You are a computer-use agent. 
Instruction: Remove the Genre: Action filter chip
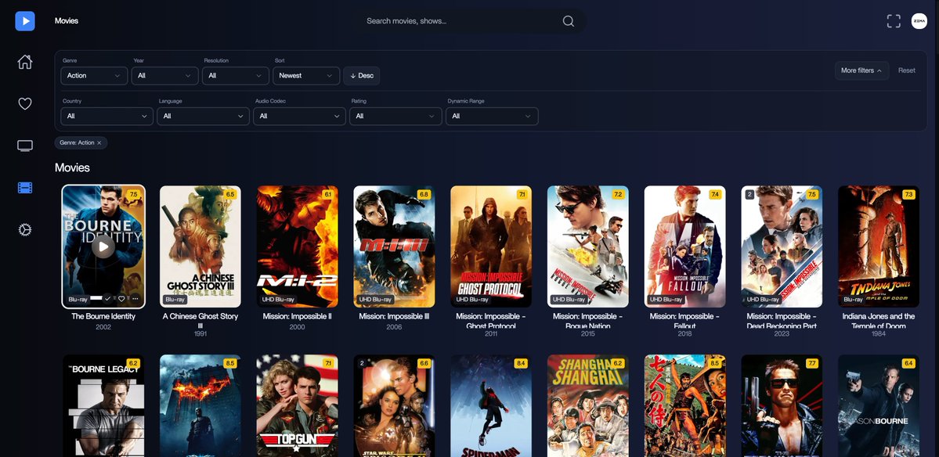pos(99,142)
